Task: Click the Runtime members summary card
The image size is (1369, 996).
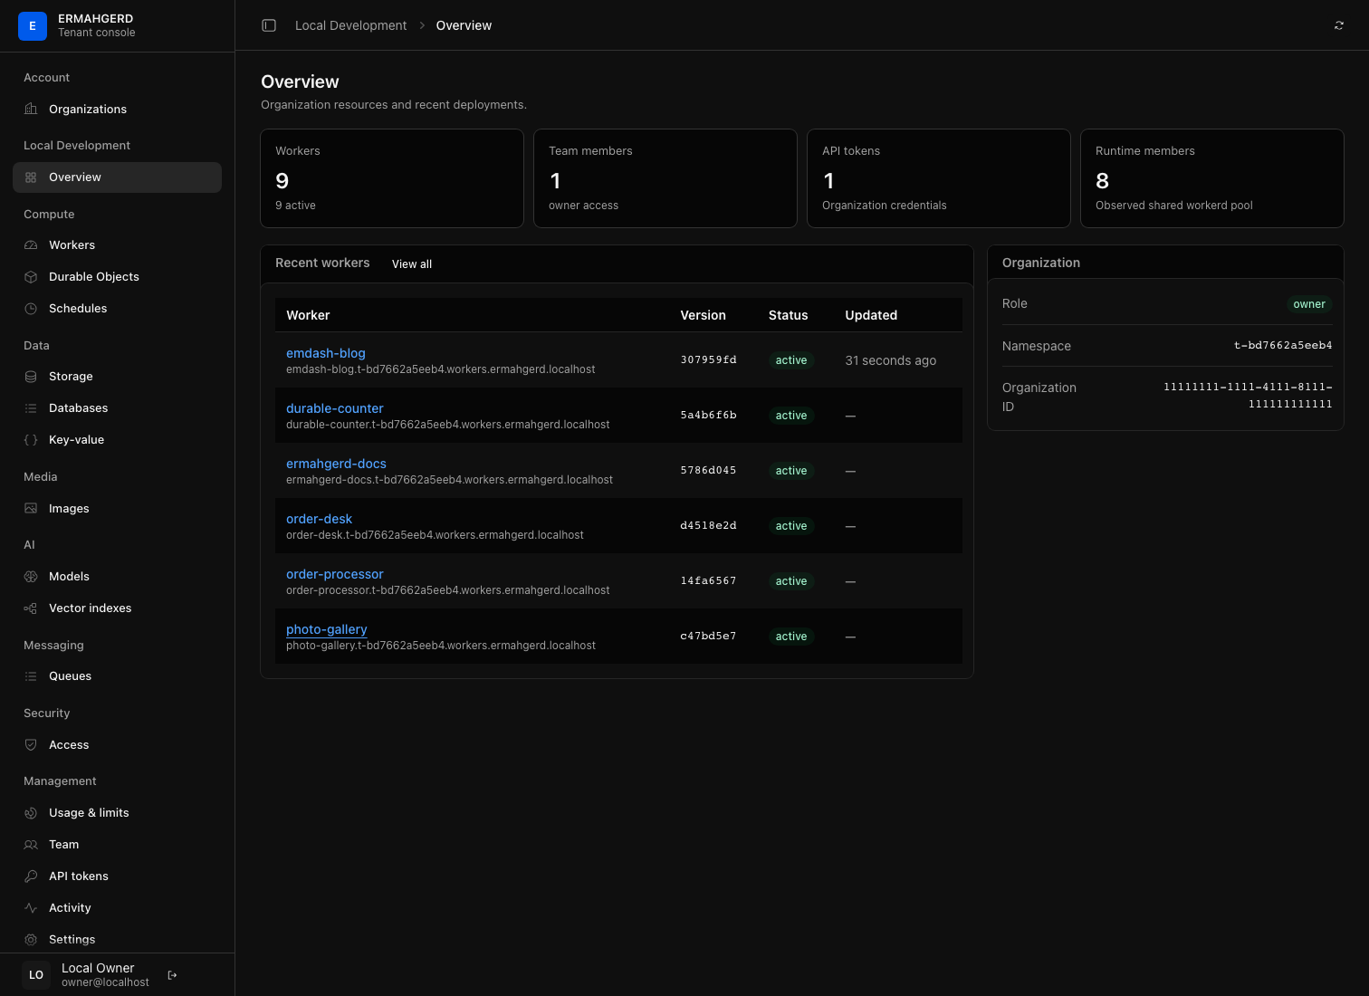Action: pos(1212,178)
